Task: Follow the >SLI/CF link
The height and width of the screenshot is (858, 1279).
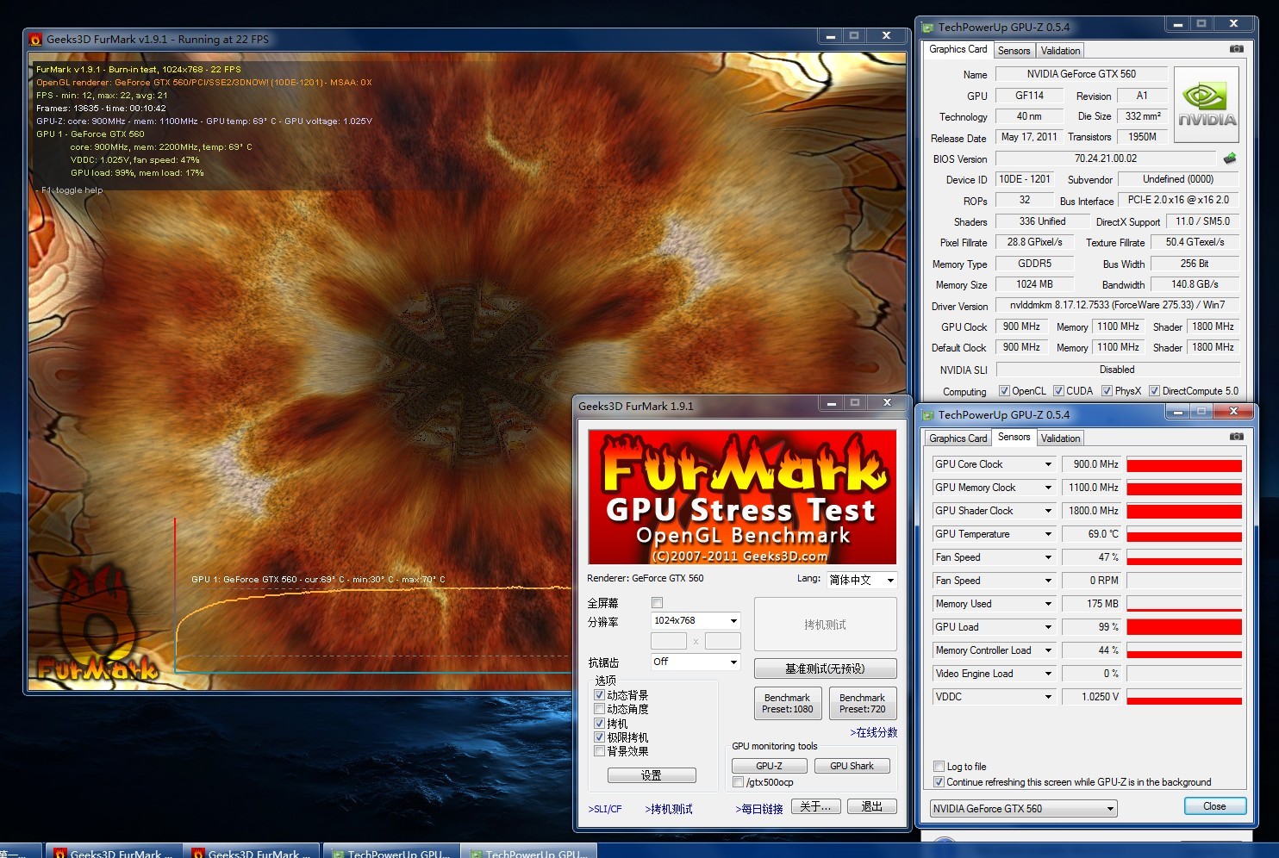Action: point(604,809)
